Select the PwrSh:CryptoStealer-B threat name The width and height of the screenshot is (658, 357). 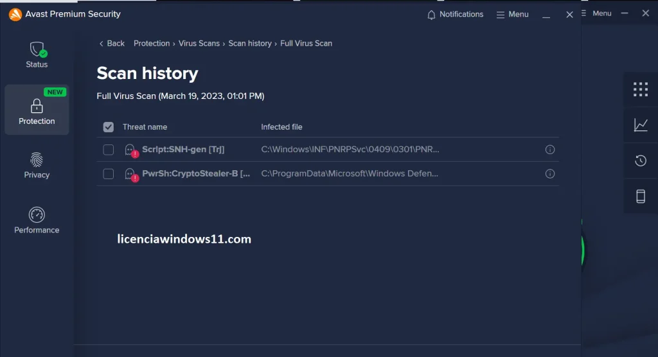196,173
